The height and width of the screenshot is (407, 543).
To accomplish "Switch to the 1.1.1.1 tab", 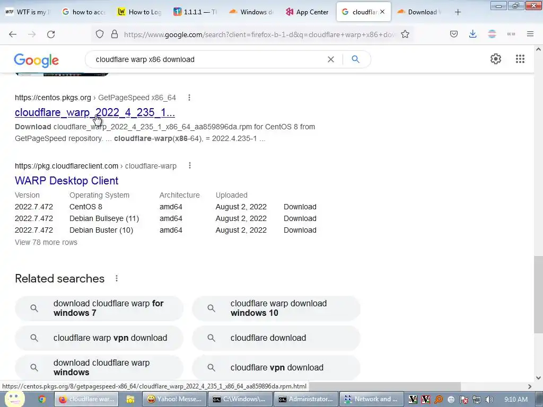I will [x=195, y=12].
